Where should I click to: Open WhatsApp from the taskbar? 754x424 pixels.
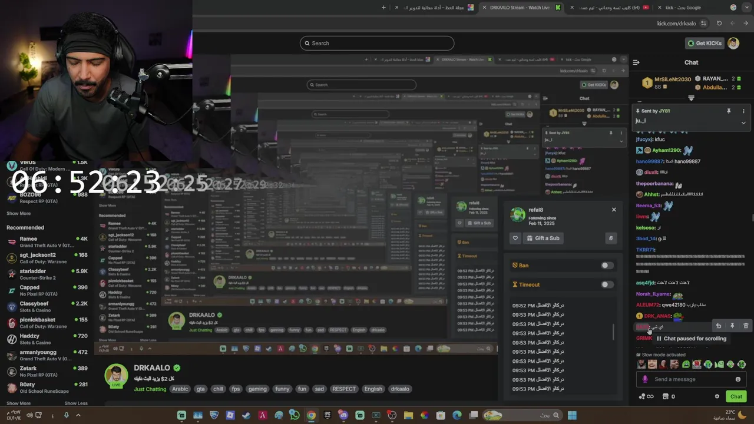(x=295, y=415)
